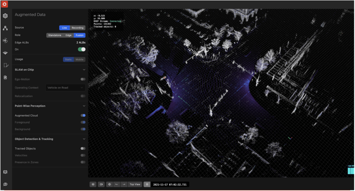Screen dimensions: 355x191
Task: Collapse the SLAM on Chip section
Action: coord(84,70)
